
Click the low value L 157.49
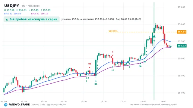(33, 10)
